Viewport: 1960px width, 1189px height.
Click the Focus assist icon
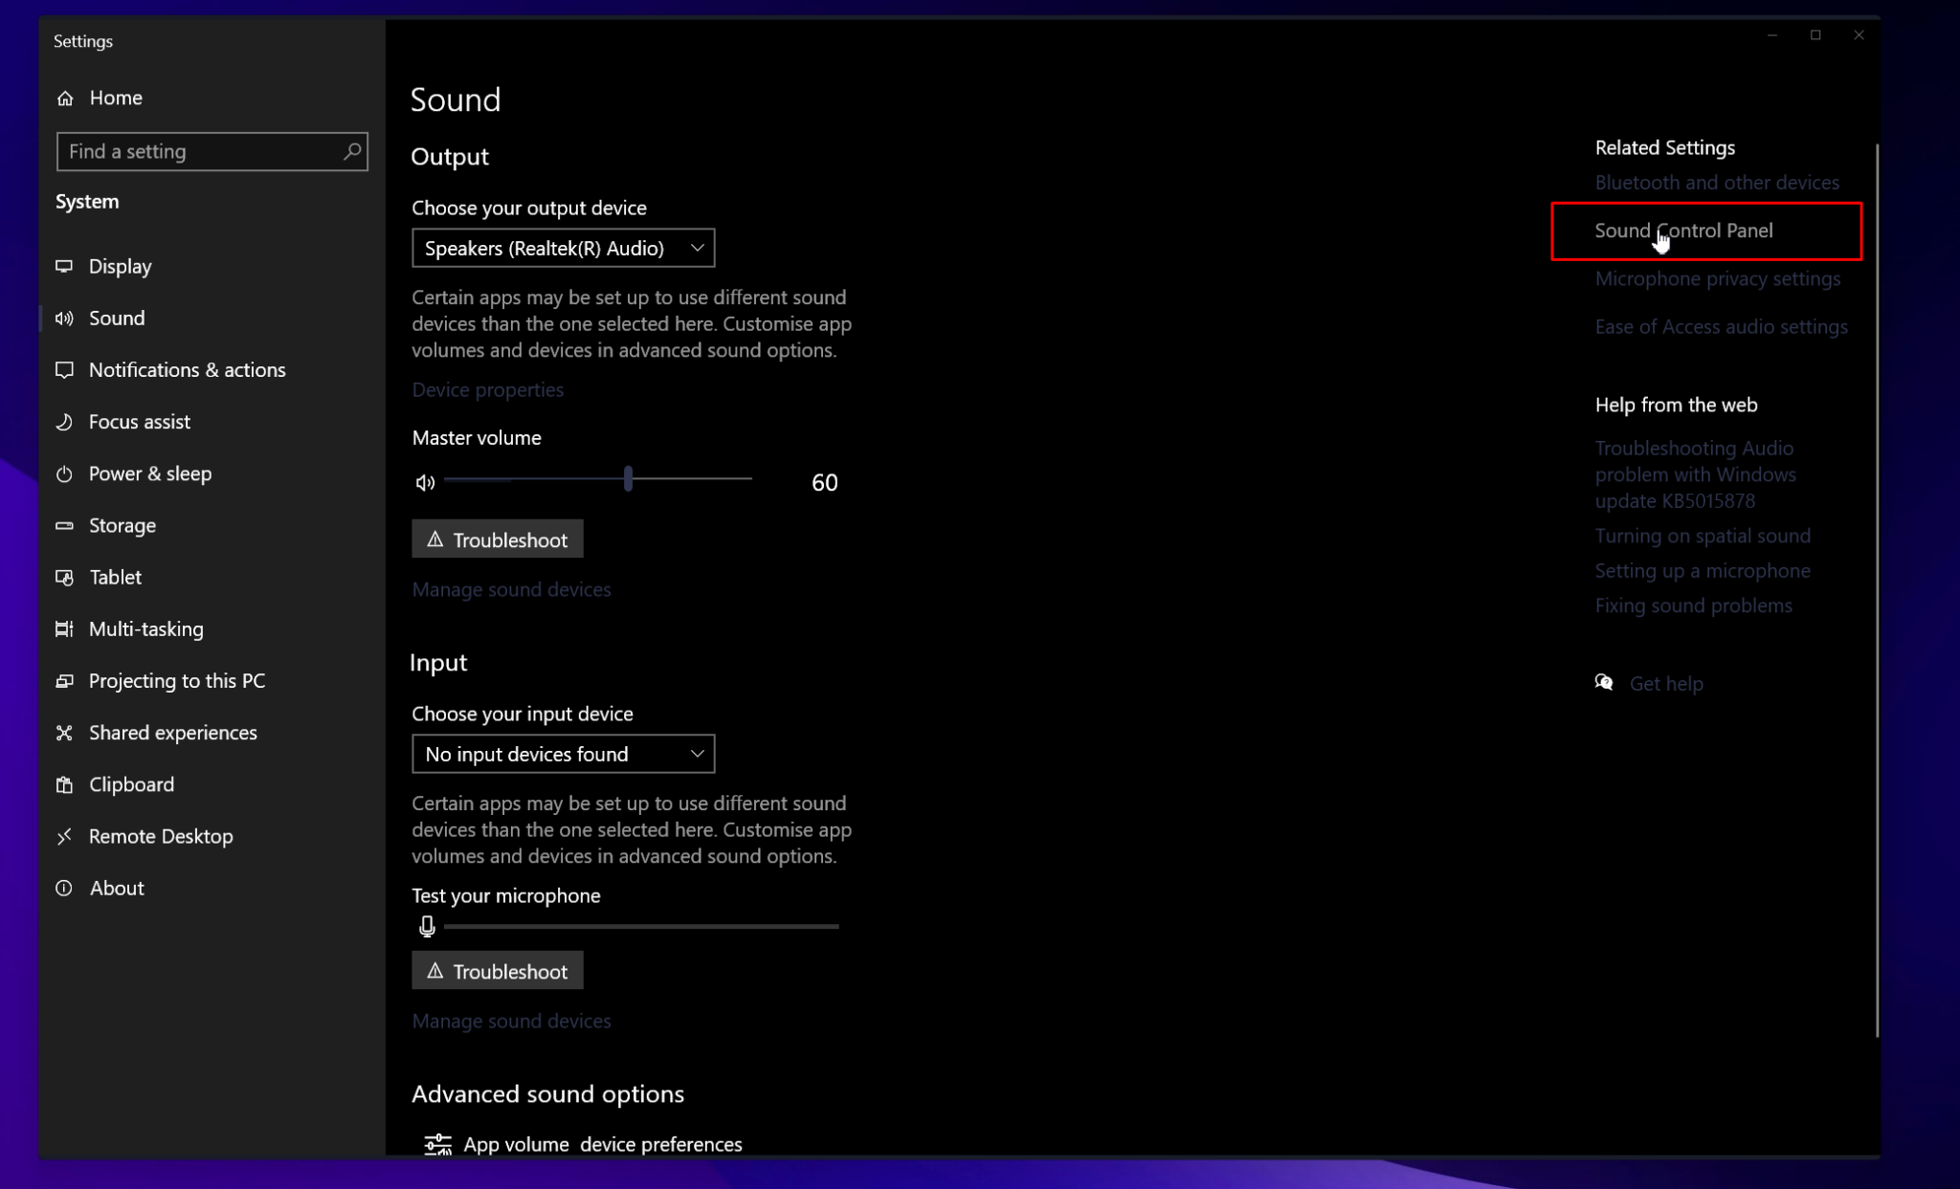click(64, 422)
